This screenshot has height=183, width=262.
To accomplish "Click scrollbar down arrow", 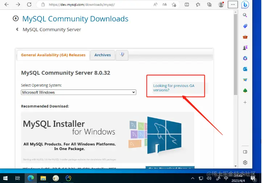I will [236, 166].
